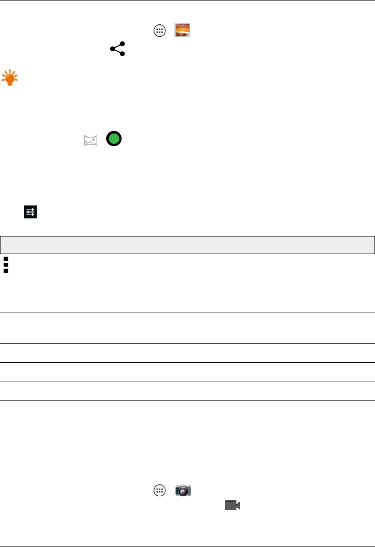Open the camera settings sliders icon
Screen dimensions: 375x547
click(x=31, y=212)
